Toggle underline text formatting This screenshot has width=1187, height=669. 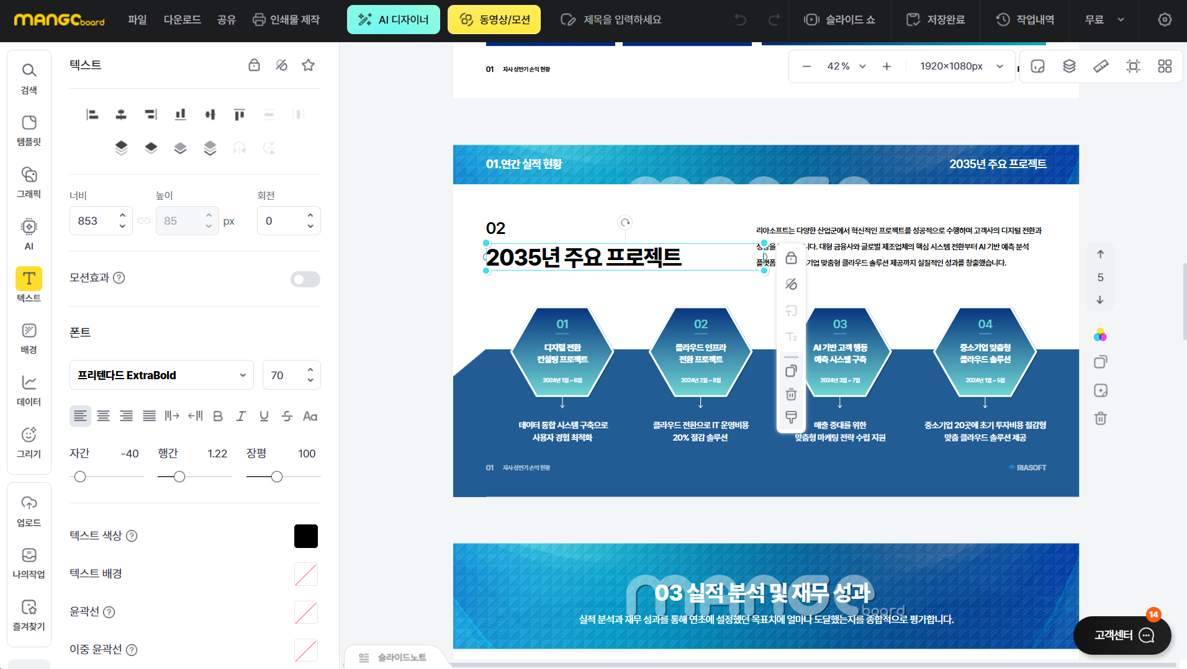[x=264, y=416]
